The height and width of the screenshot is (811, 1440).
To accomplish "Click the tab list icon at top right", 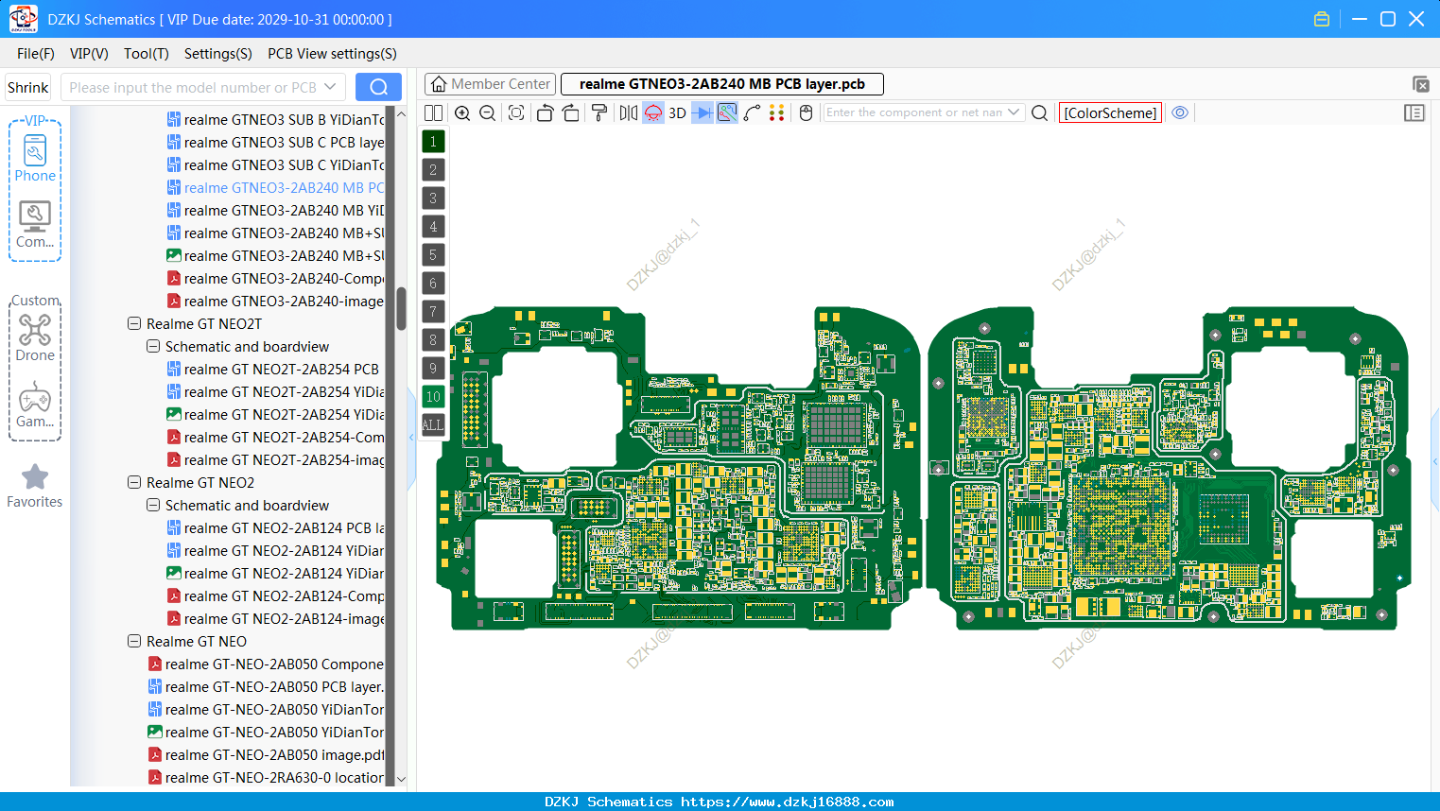I will tap(1420, 84).
